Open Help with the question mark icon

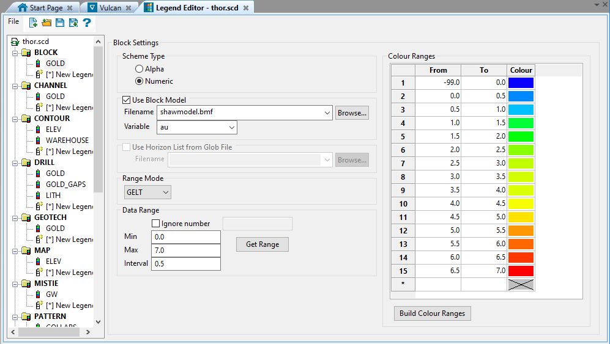pos(87,23)
